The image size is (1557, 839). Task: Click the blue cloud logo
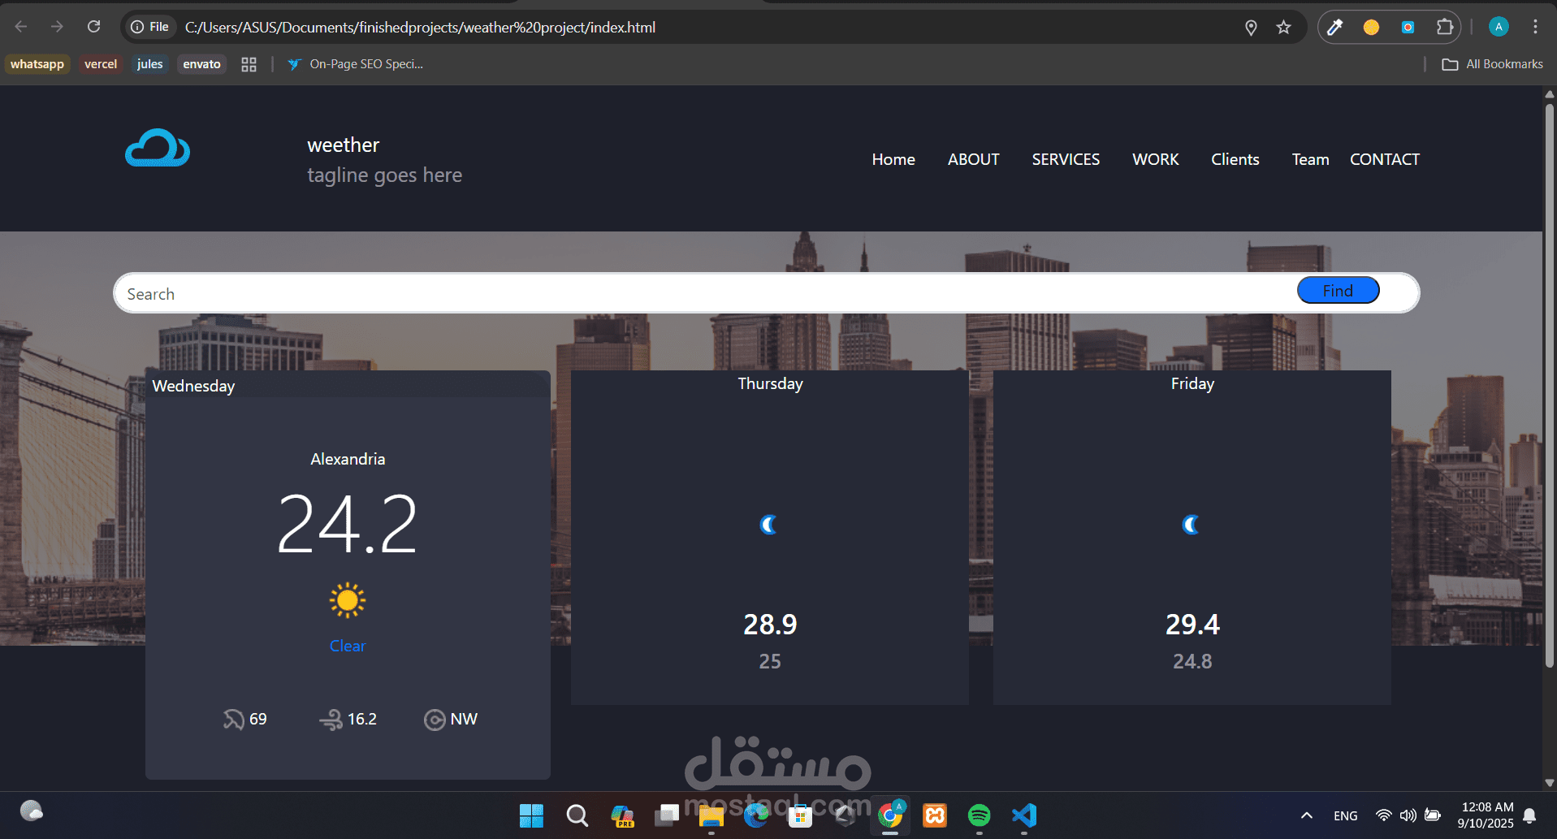[x=158, y=148]
